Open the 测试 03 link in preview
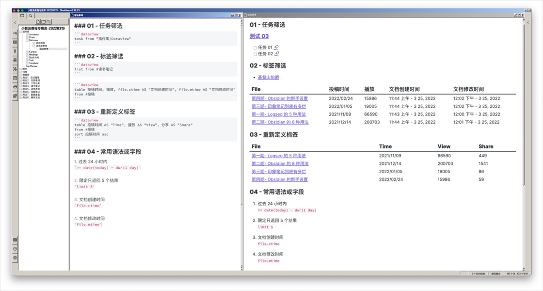543x291 pixels. [x=259, y=36]
